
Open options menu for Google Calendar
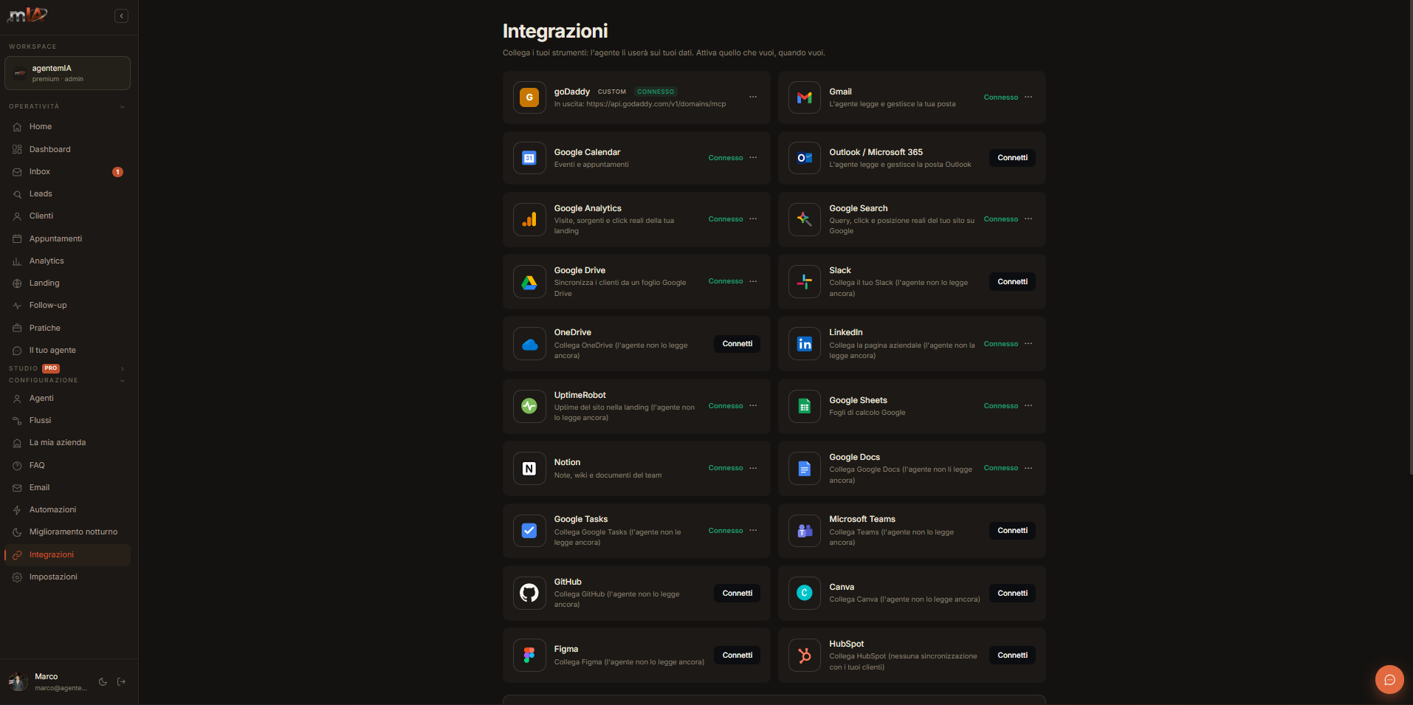(x=753, y=158)
